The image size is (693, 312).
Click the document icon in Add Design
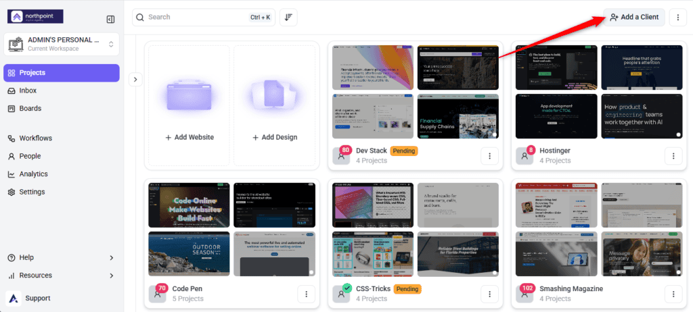pyautogui.click(x=275, y=94)
